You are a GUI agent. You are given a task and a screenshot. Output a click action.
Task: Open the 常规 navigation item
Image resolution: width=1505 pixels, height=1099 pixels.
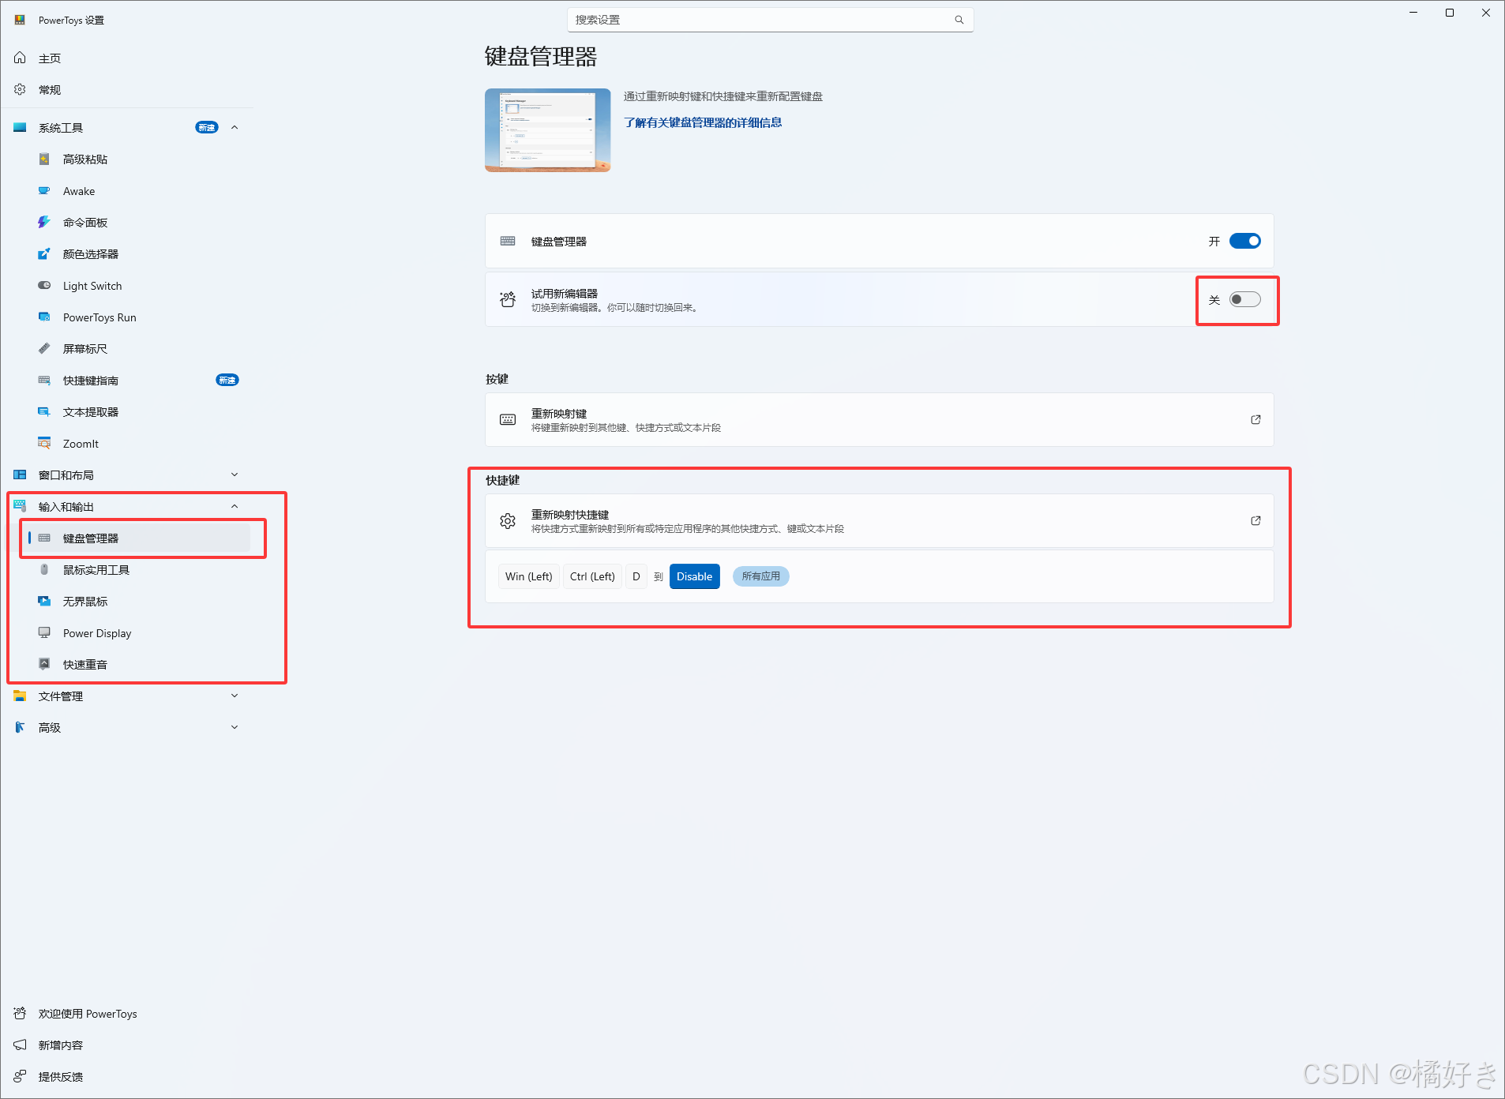pyautogui.click(x=126, y=89)
